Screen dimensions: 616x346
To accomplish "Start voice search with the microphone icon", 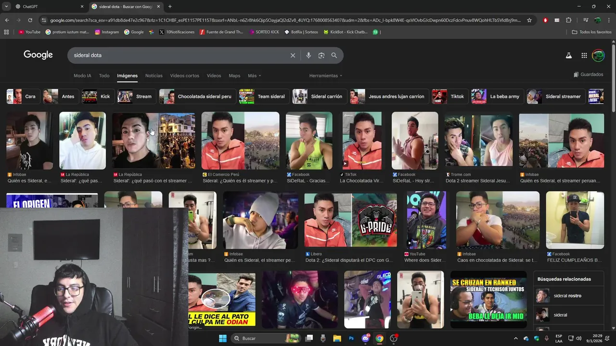I will (x=308, y=55).
